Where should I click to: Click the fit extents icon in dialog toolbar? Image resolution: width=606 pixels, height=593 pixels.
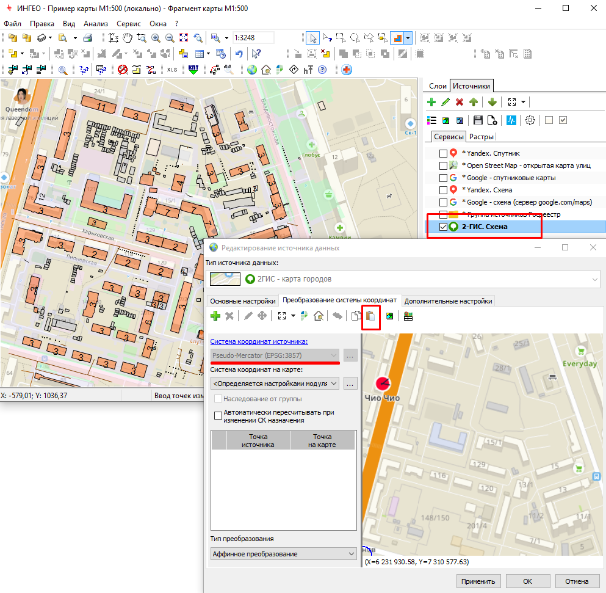pos(282,316)
